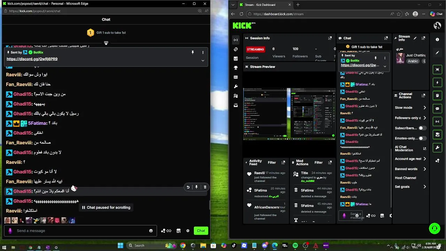Expand Followers-only chat options
The image size is (446, 251).
424,118
